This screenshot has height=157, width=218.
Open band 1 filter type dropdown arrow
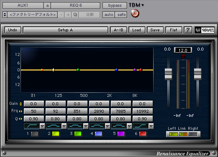click(42, 126)
